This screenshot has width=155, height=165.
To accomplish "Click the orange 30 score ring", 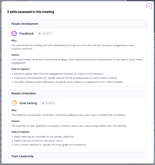I will click(x=14, y=103).
